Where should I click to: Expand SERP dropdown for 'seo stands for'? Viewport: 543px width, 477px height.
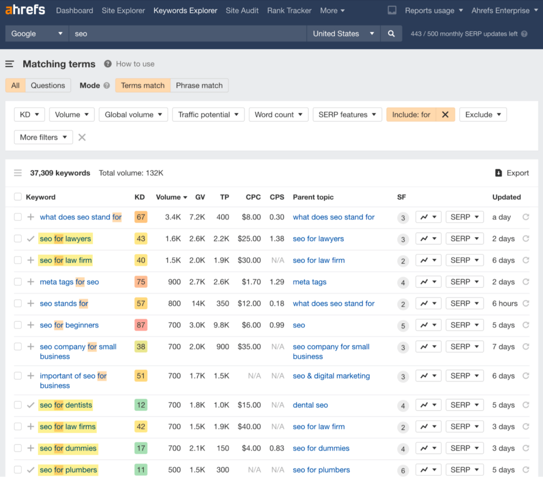465,303
